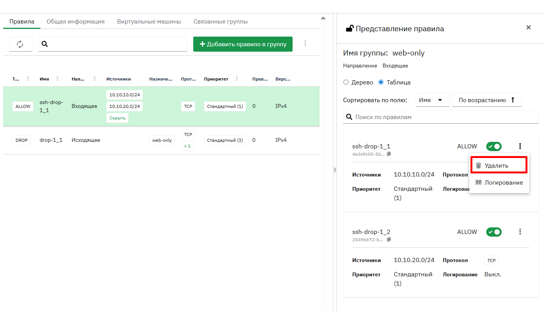Open the kebab menu for ssh-drop-1_2
544x311 pixels.
(x=520, y=232)
